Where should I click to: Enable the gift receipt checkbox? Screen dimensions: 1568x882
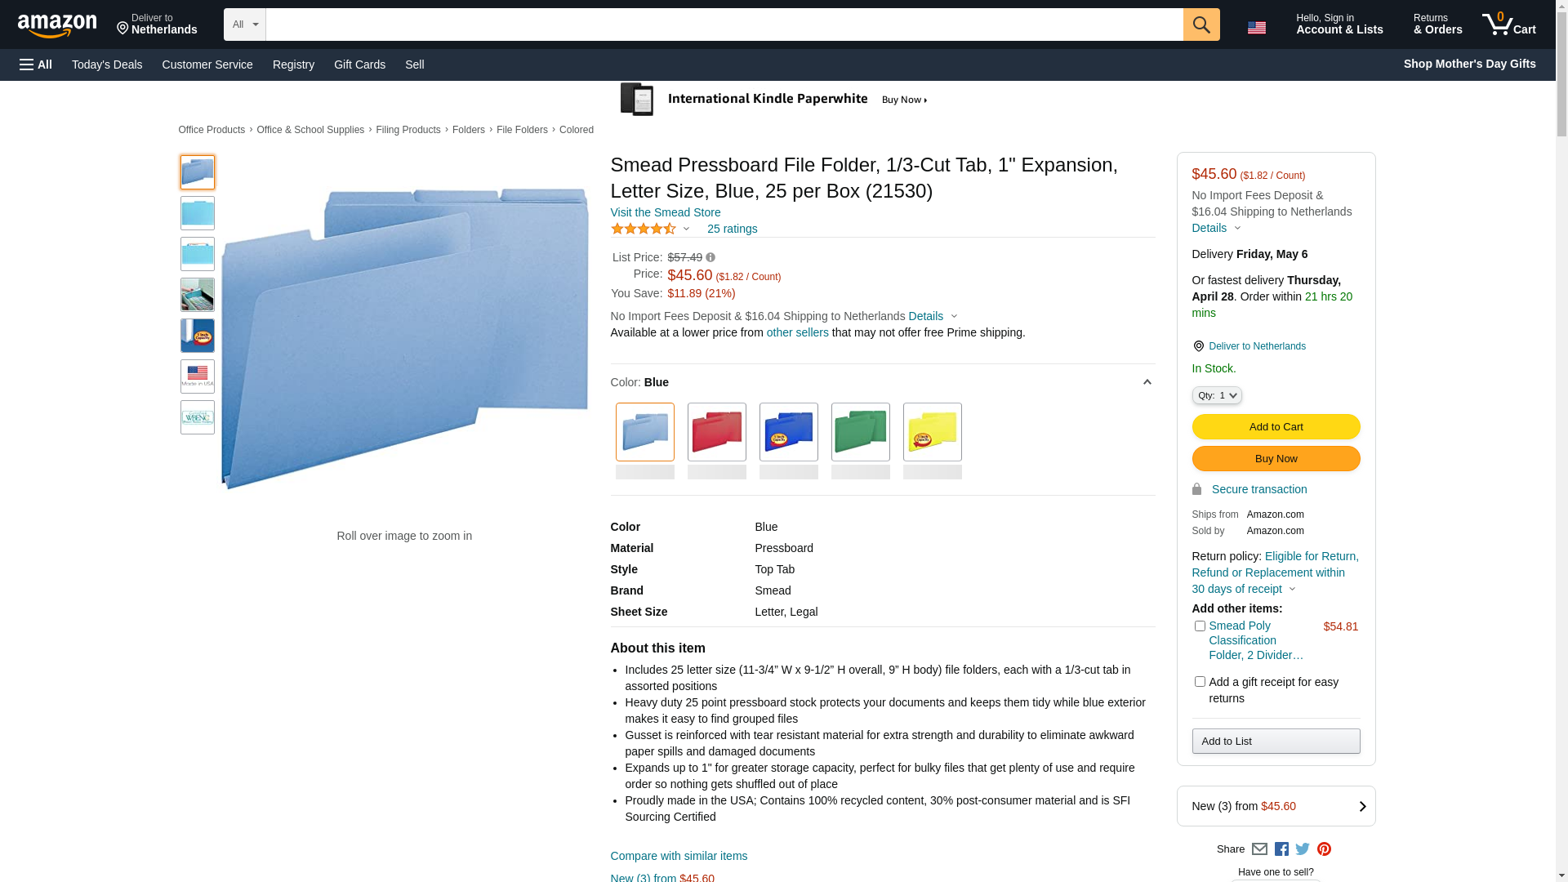pyautogui.click(x=1200, y=682)
